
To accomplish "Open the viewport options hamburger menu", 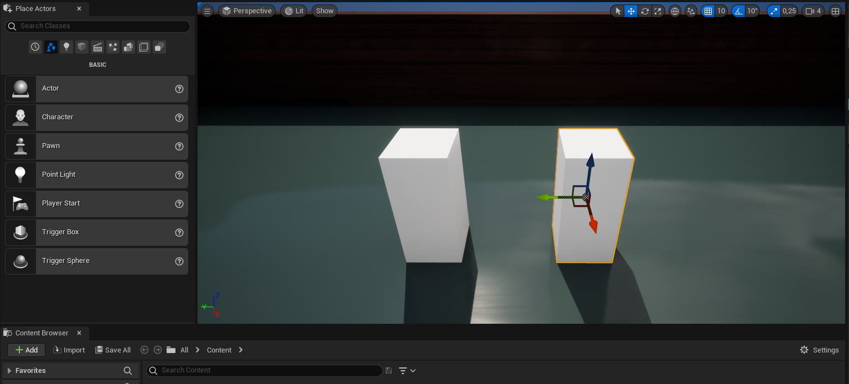I will click(x=207, y=11).
